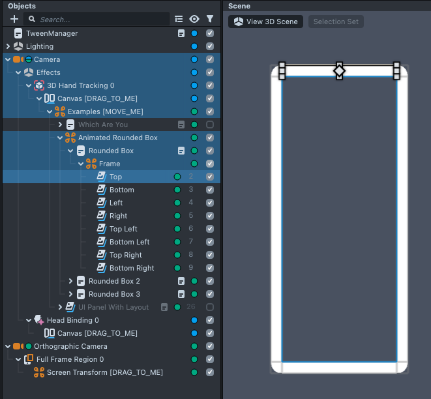Screen dimensions: 431x399
Task: Select the Objects panel tab
Action: click(22, 6)
